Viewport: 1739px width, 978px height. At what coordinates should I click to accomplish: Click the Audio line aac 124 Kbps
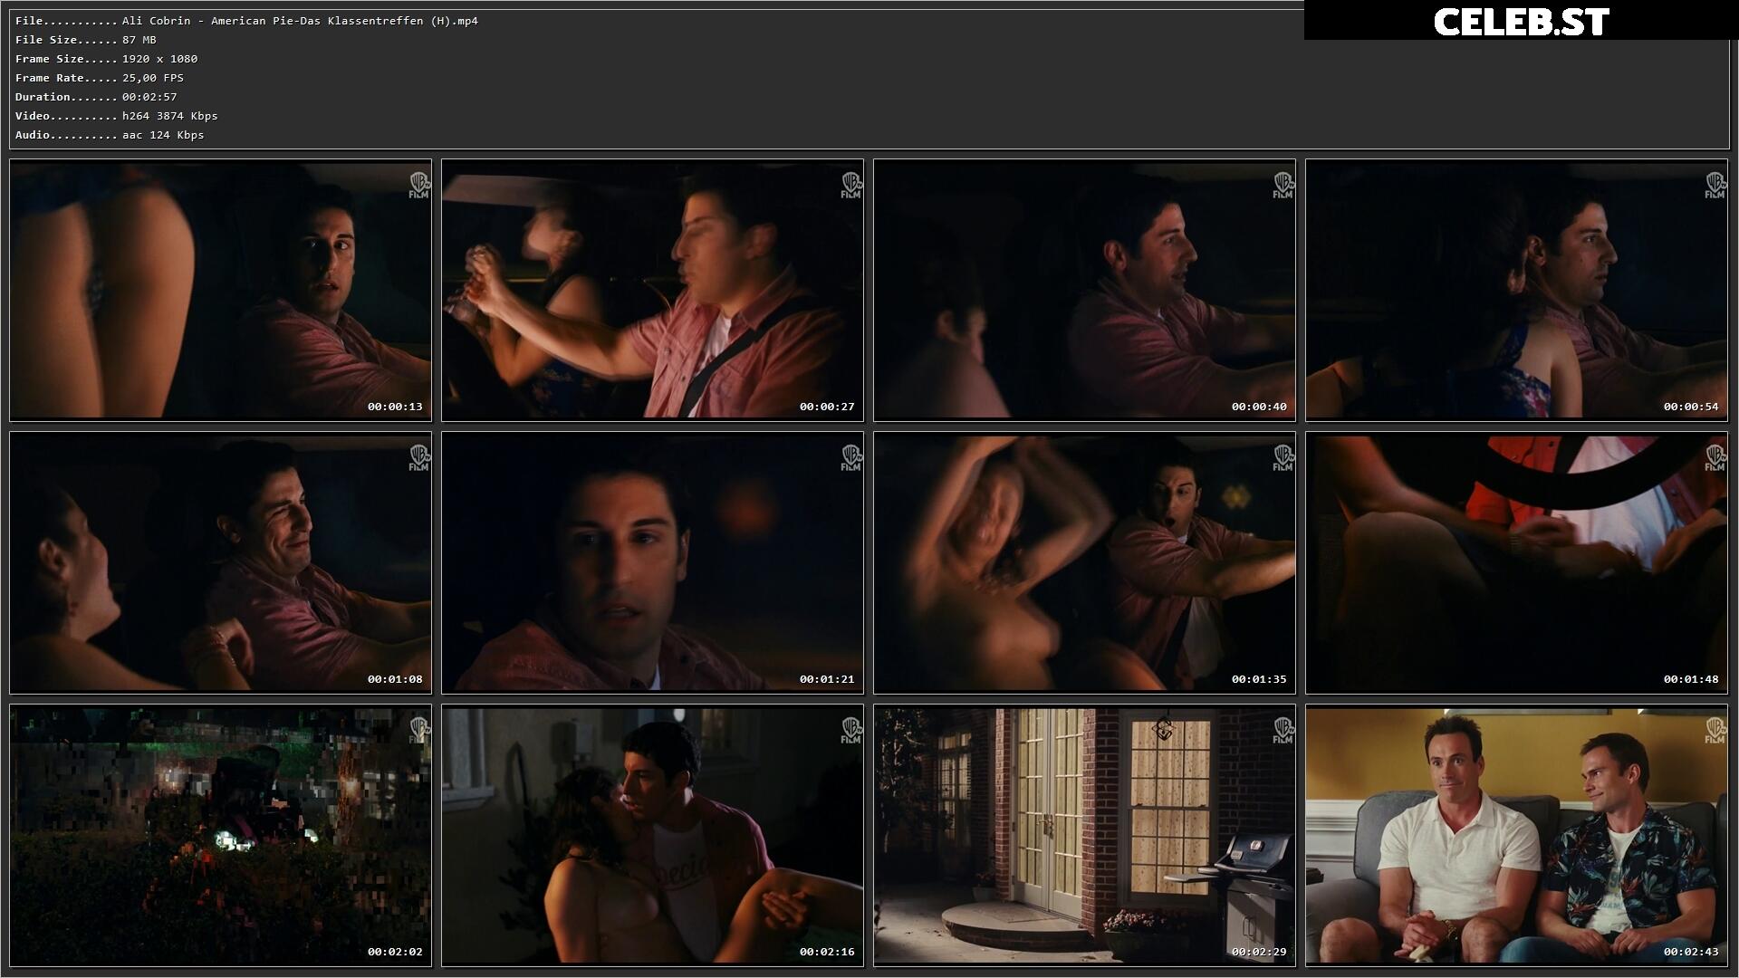coord(163,135)
